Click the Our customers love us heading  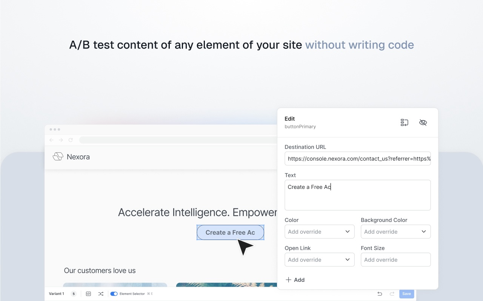click(100, 271)
